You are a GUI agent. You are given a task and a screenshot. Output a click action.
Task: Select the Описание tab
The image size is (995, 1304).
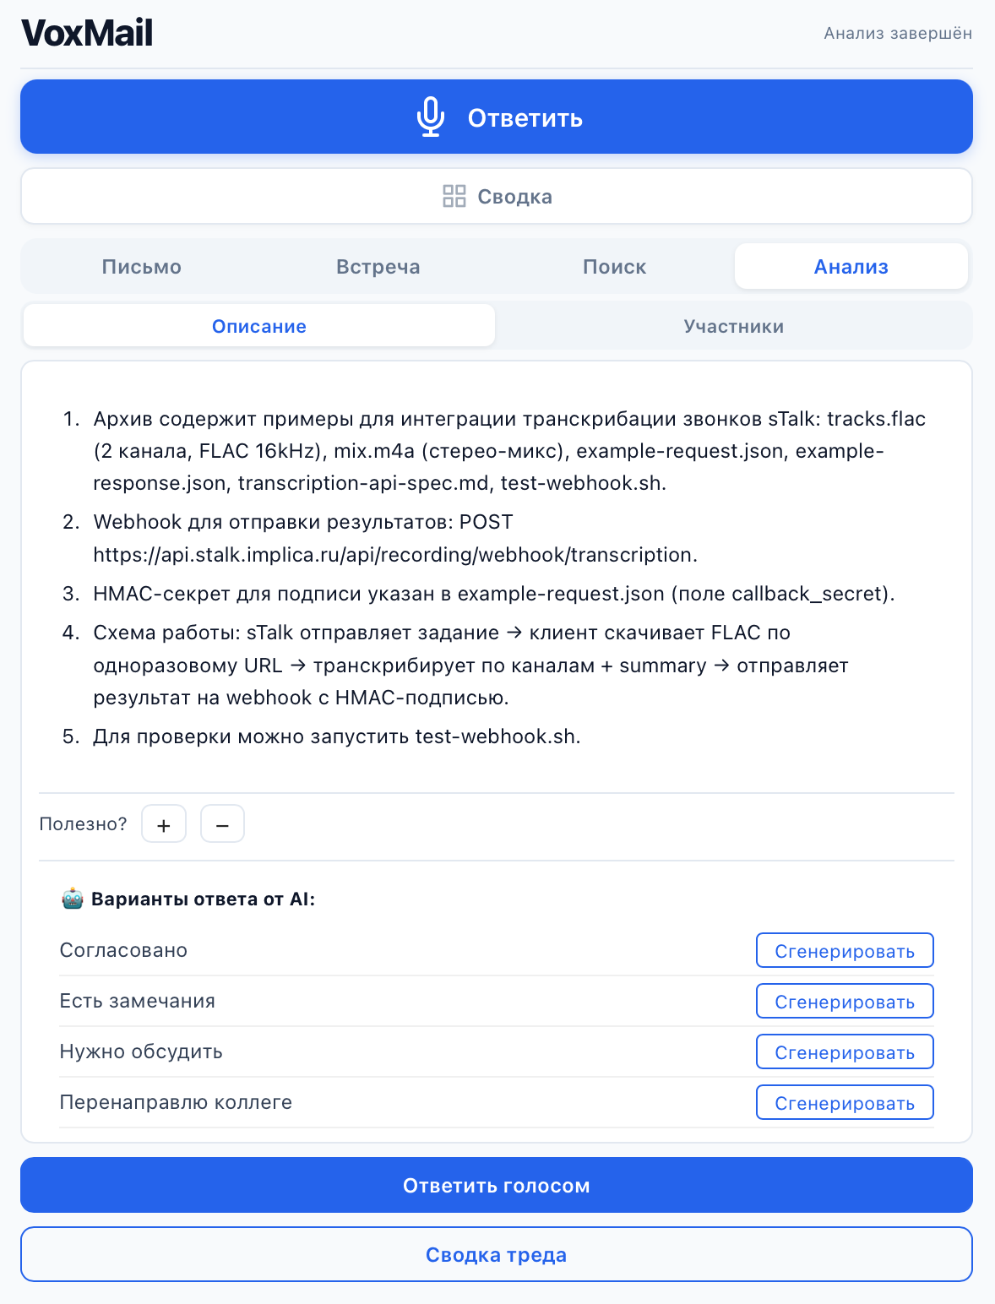258,326
